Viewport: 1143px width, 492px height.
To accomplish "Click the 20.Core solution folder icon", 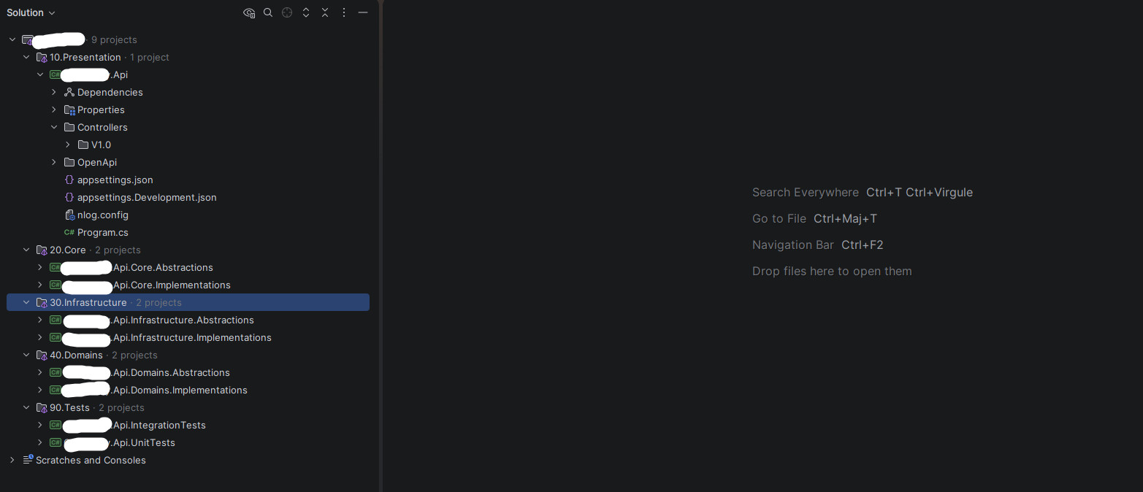I will click(x=42, y=250).
